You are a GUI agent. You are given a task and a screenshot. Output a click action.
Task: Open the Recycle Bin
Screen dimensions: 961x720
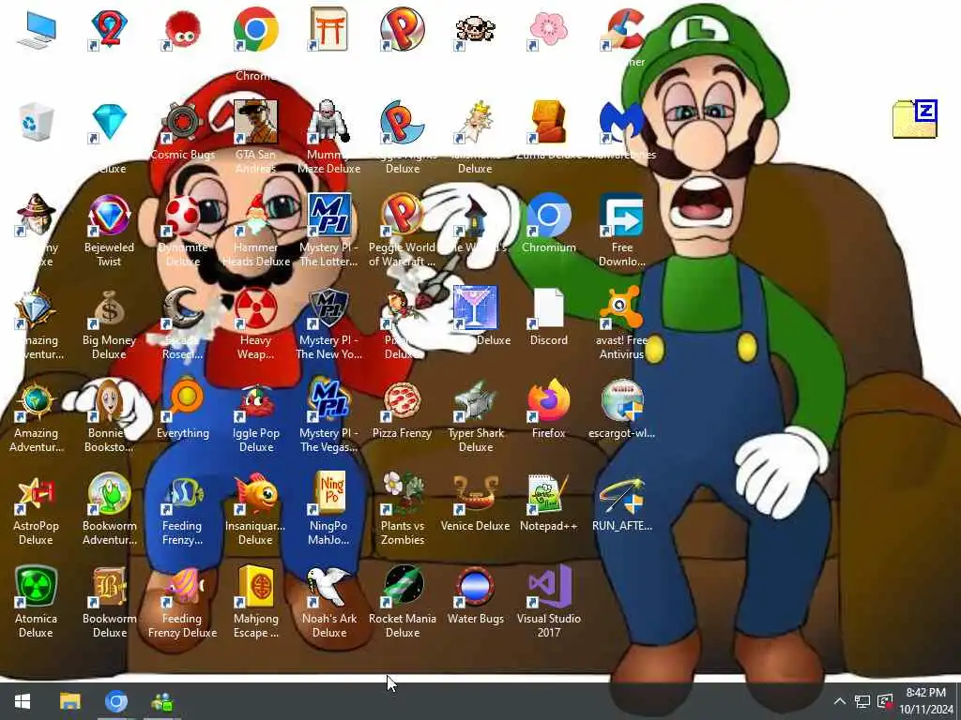pos(37,122)
